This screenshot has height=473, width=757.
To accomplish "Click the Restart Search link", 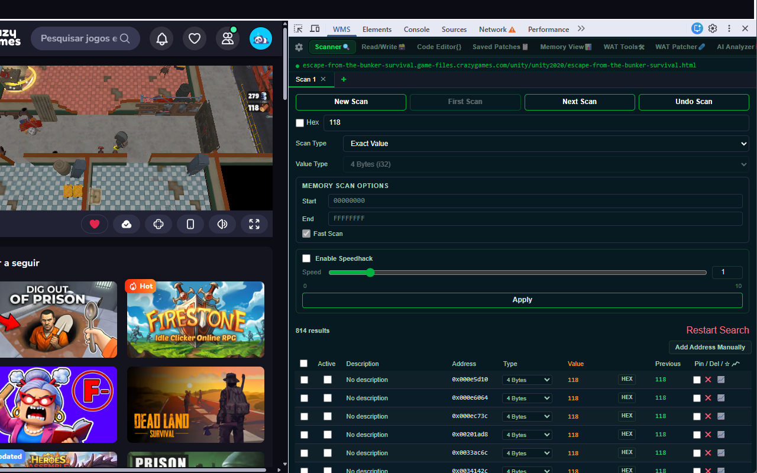I will (x=717, y=330).
